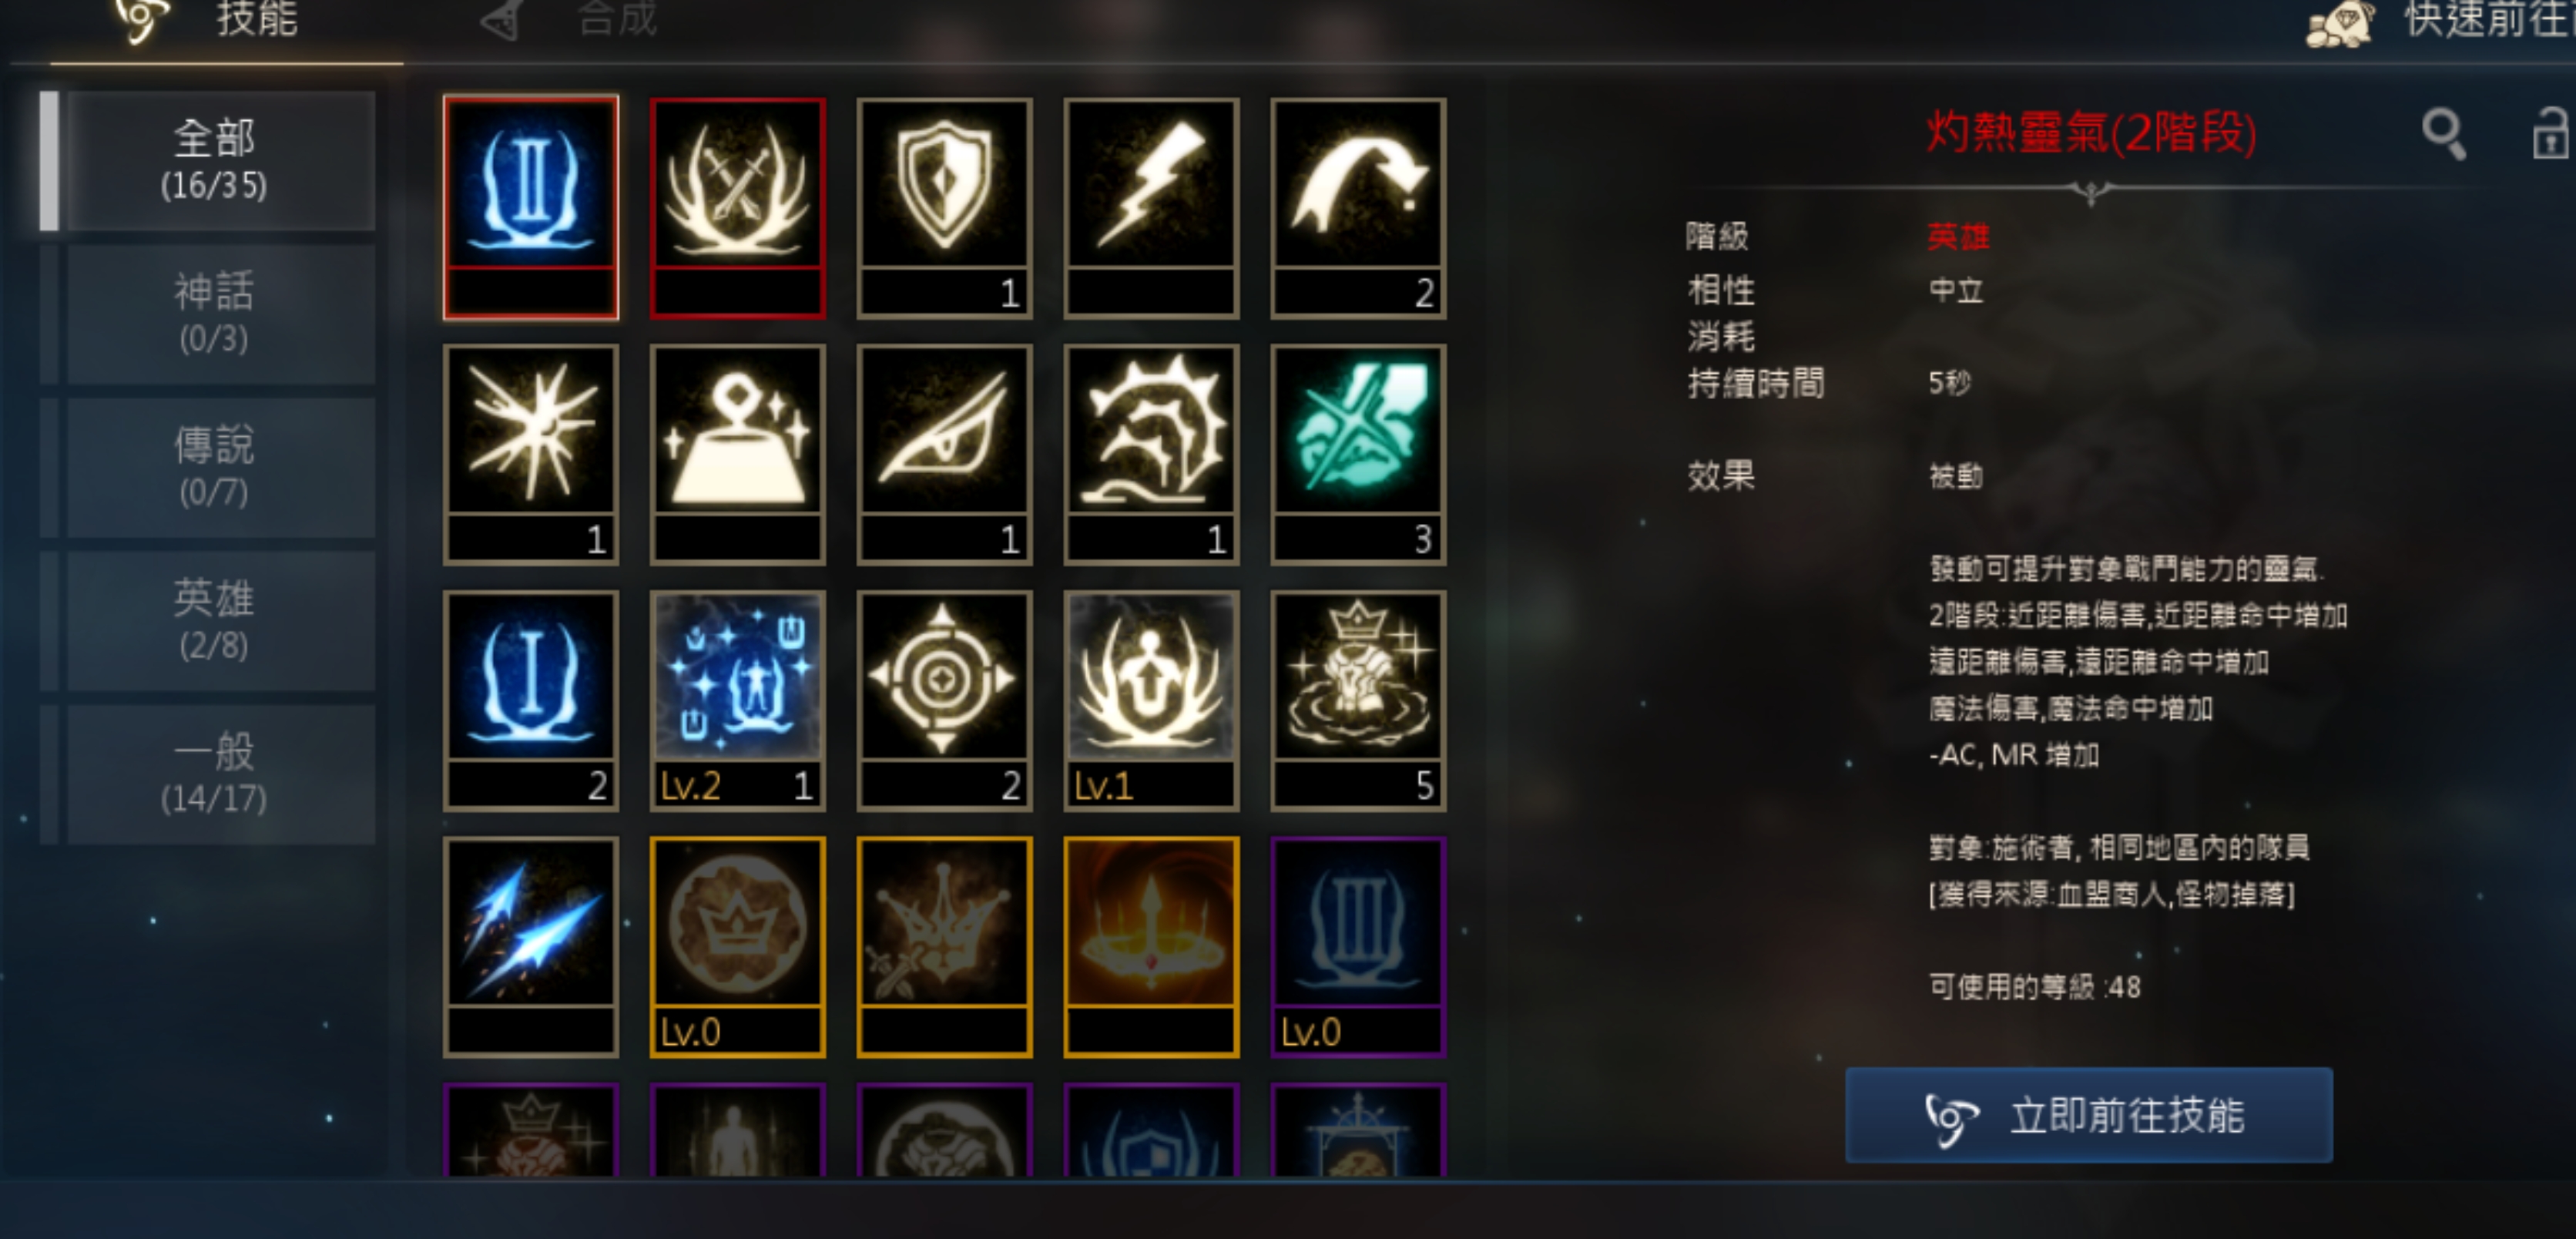
Task: Click the eye skill icon
Action: click(944, 454)
